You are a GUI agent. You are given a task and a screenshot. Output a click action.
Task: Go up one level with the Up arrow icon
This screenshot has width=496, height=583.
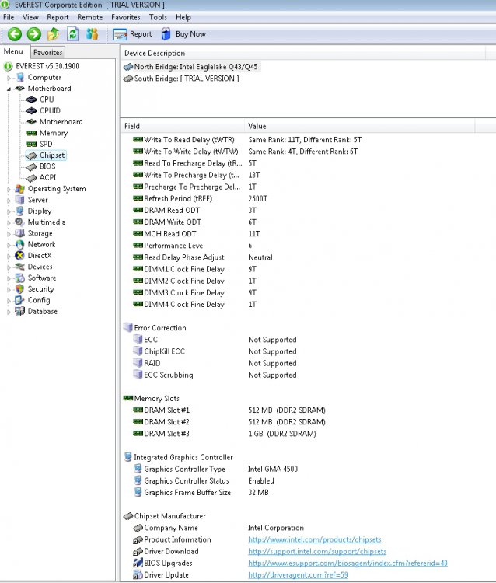53,34
